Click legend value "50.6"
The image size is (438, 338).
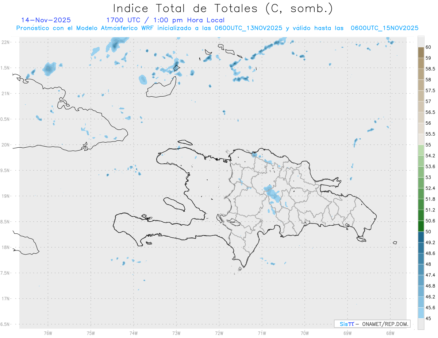[x=430, y=221]
